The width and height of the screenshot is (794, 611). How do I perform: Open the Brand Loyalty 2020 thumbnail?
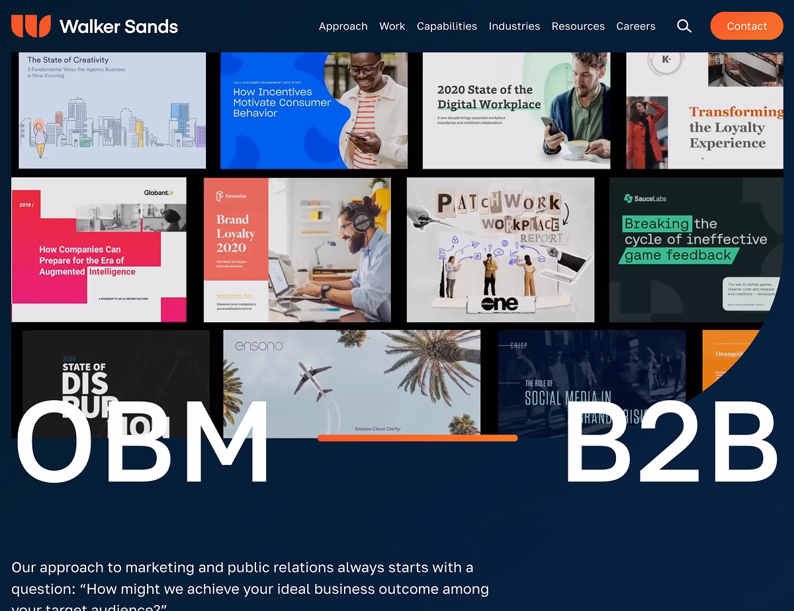pyautogui.click(x=297, y=250)
